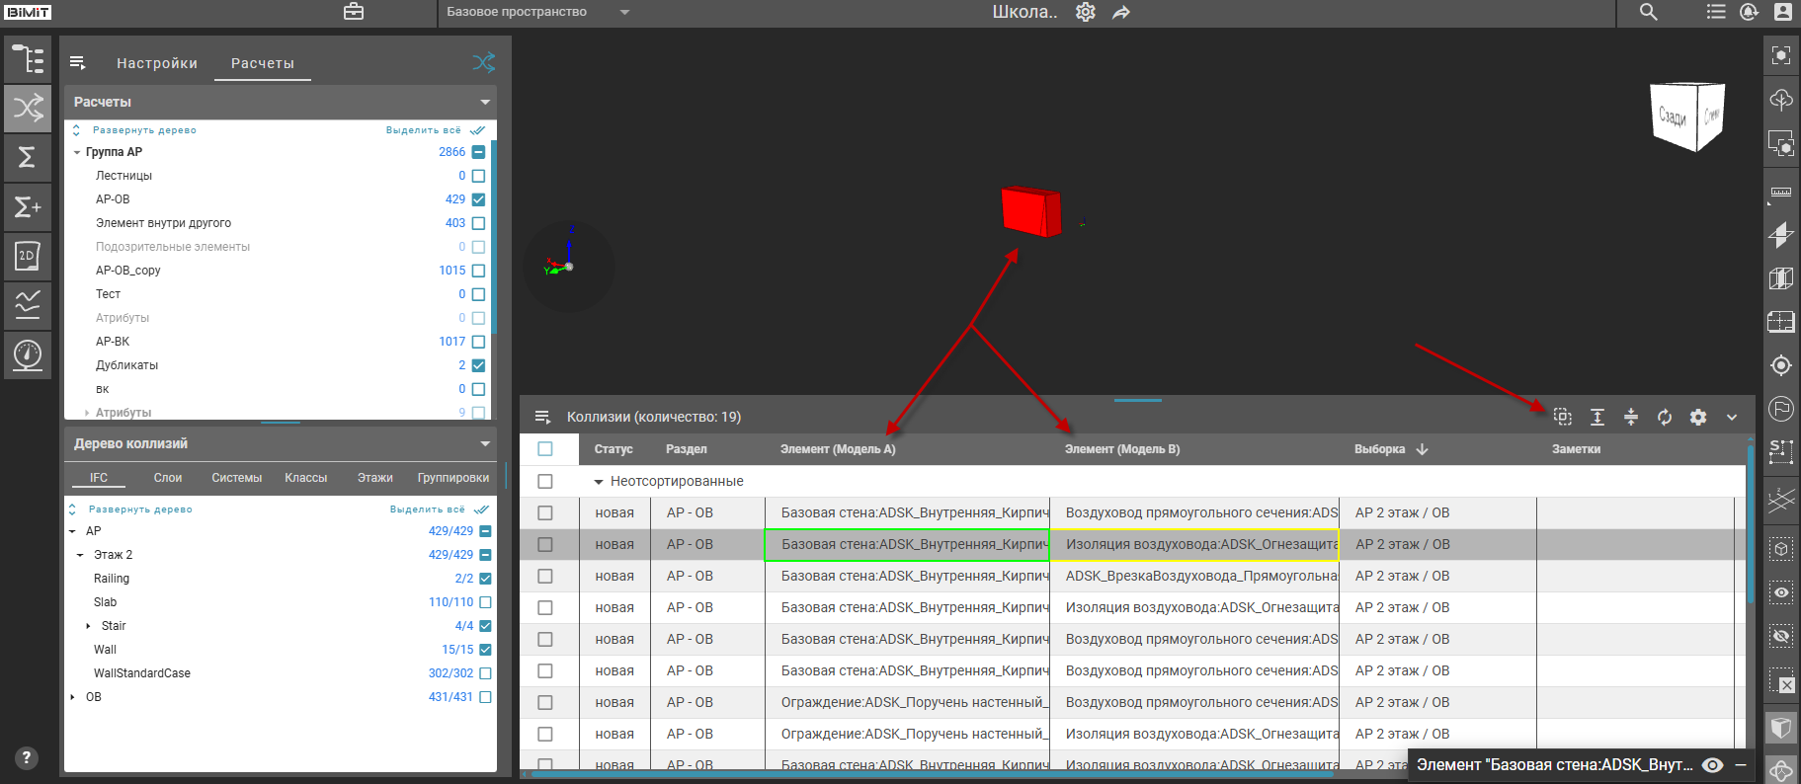Image resolution: width=1801 pixels, height=784 pixels.
Task: Select the Этажи tab
Action: 375,478
